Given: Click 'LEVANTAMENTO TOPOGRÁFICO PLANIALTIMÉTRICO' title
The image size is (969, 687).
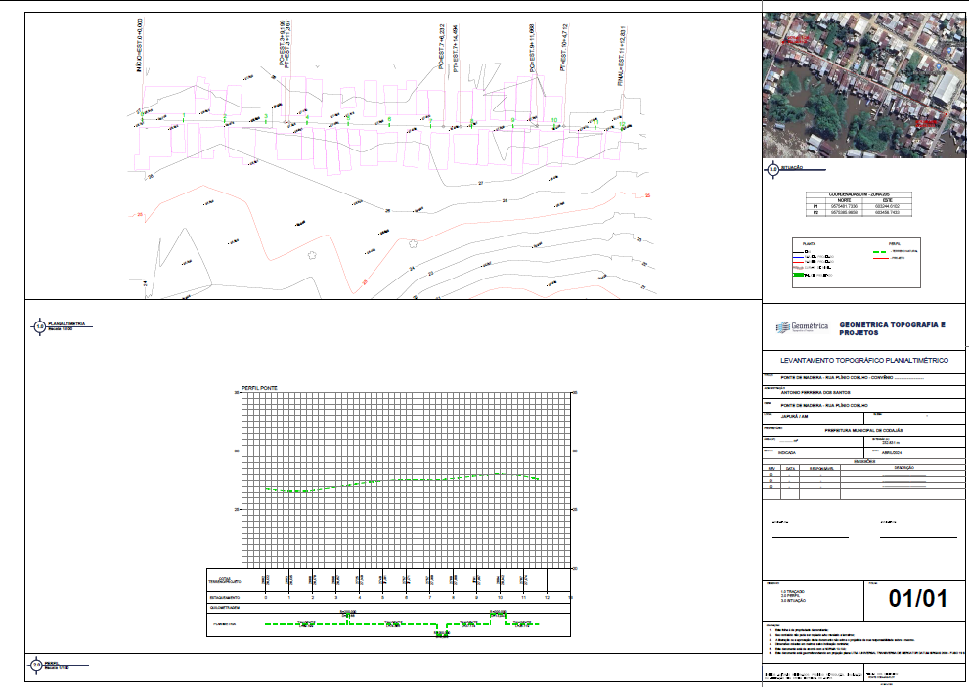Looking at the screenshot, I should pos(864,360).
